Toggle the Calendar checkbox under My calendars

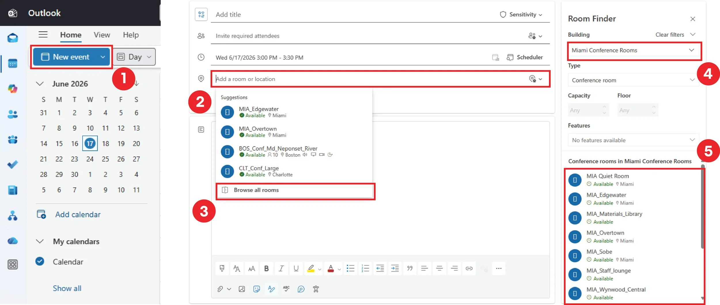coord(40,261)
